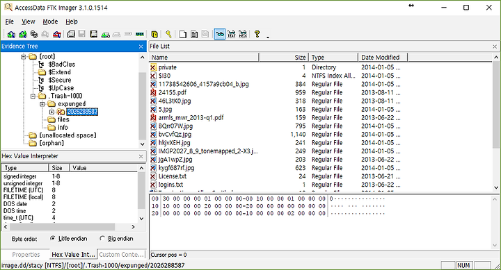The width and height of the screenshot is (501, 270).
Task: Click the deleted folder icon of 2026288587
Action: (x=61, y=112)
